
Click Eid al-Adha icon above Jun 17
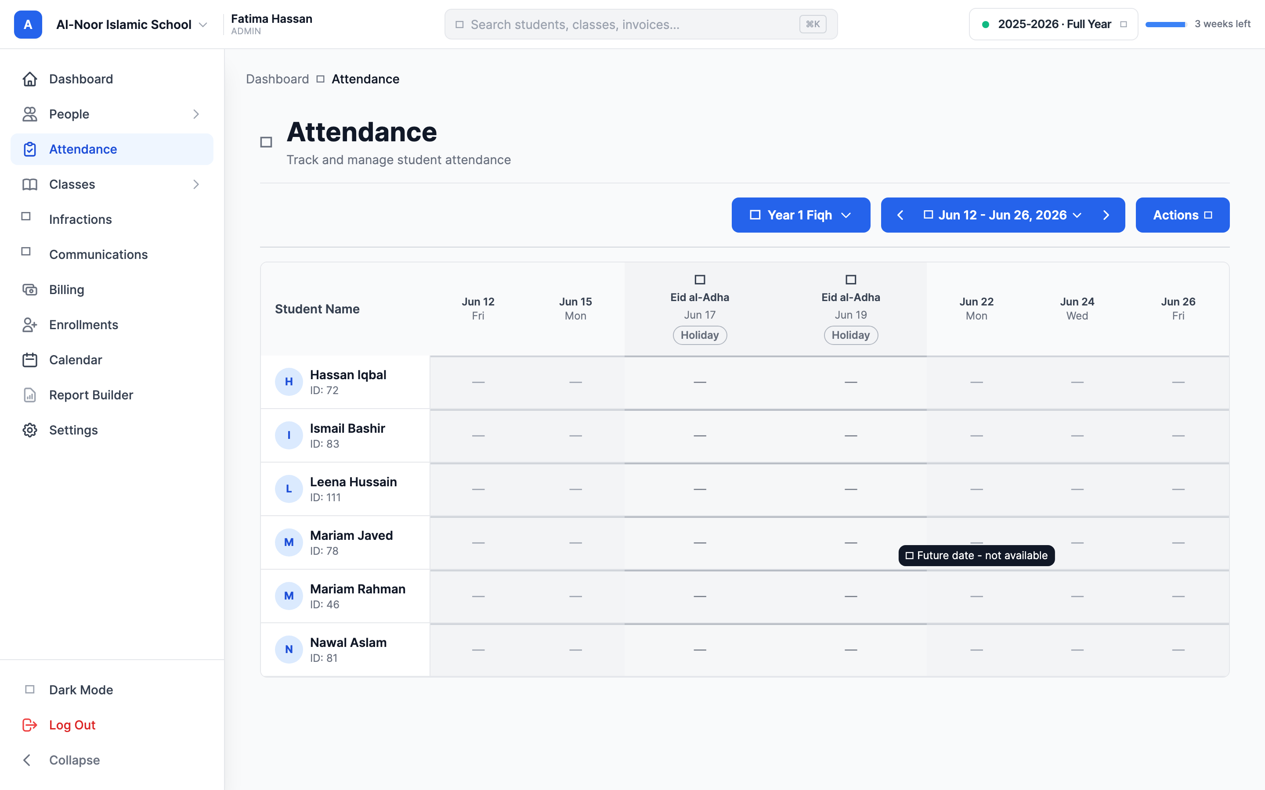pyautogui.click(x=700, y=280)
